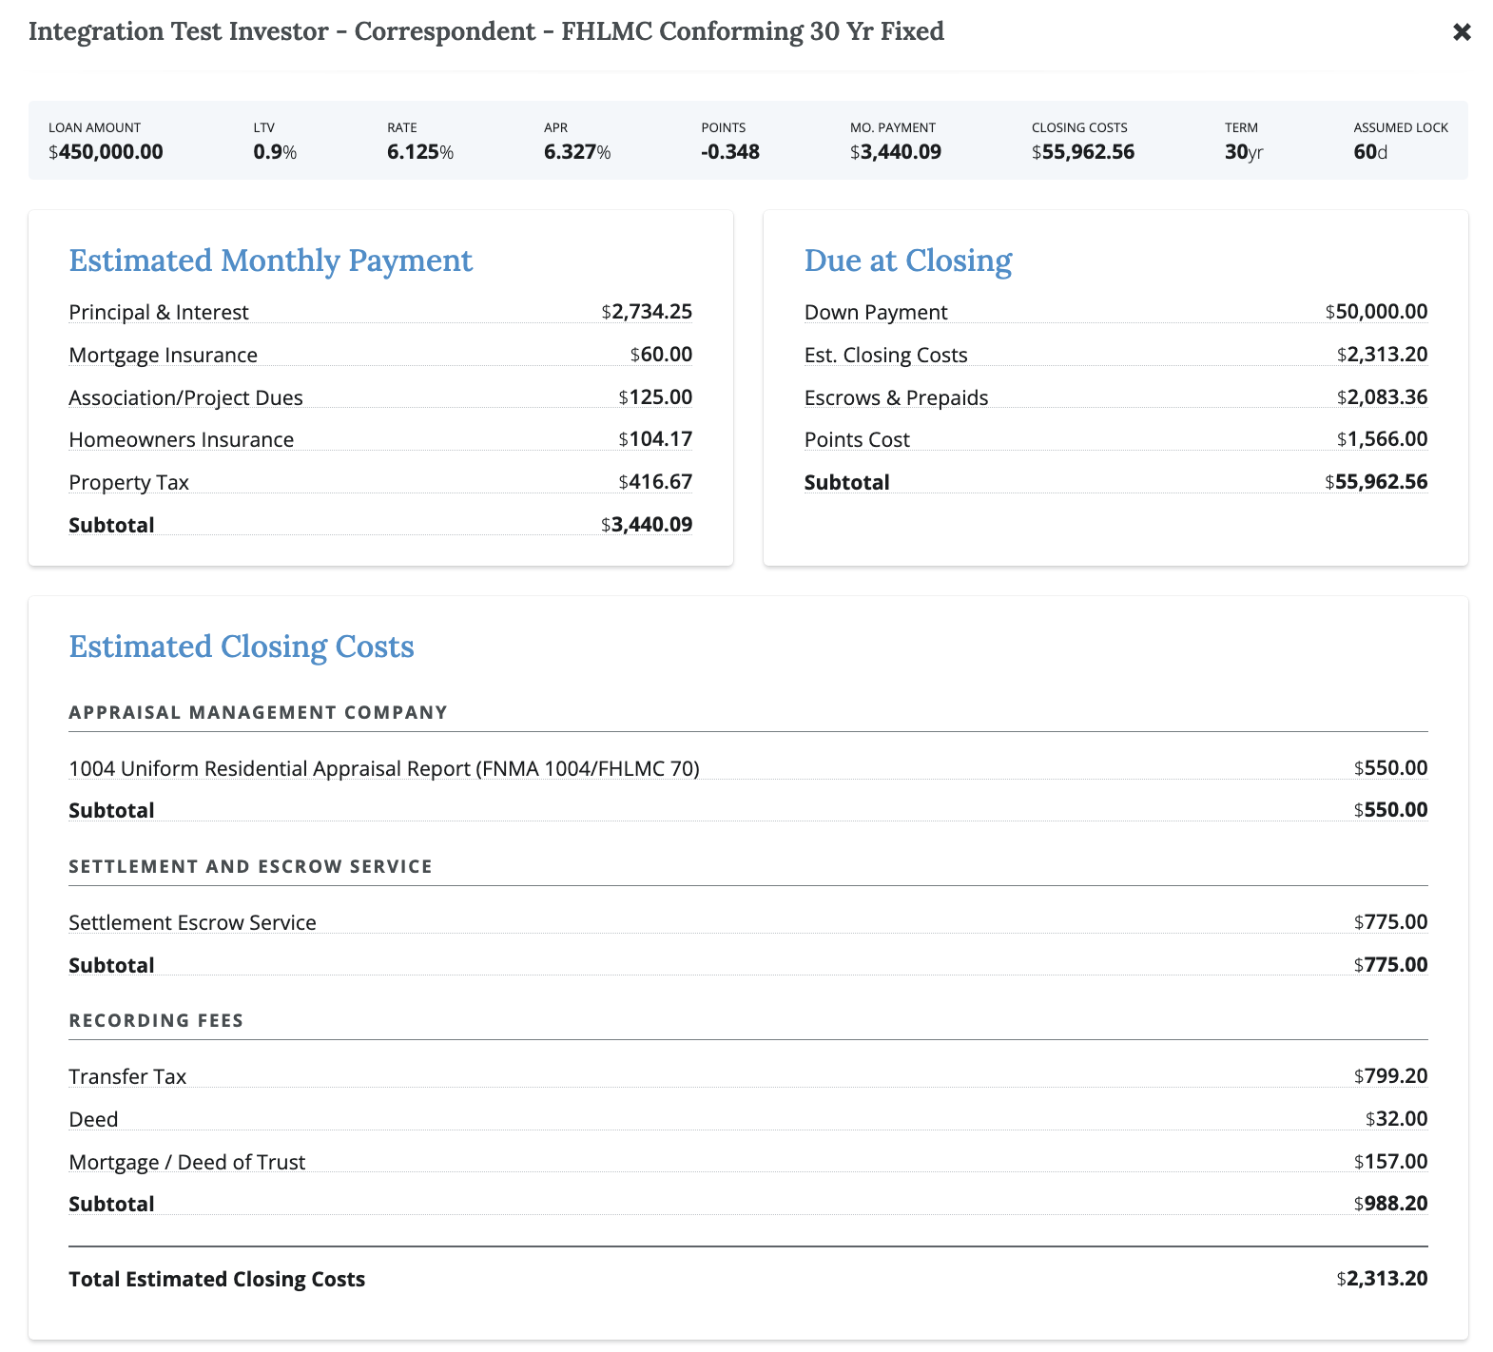Select the Mortgage Insurance $60.00 amount
This screenshot has height=1352, width=1493.
[661, 355]
